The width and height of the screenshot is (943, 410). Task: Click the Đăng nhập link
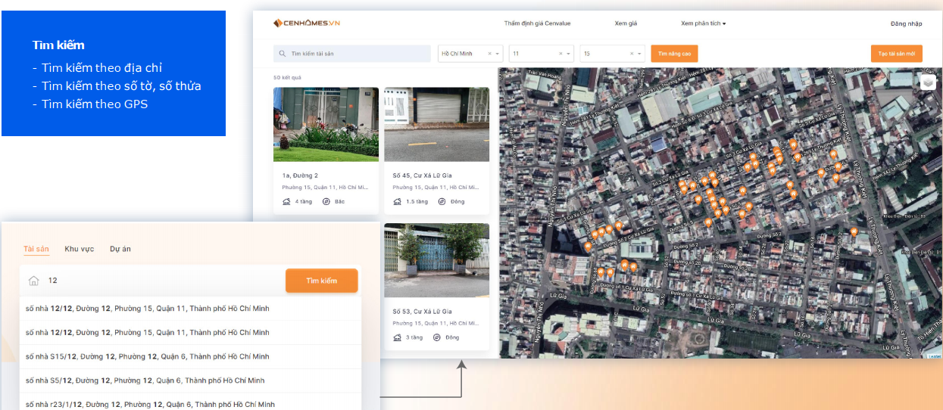906,23
